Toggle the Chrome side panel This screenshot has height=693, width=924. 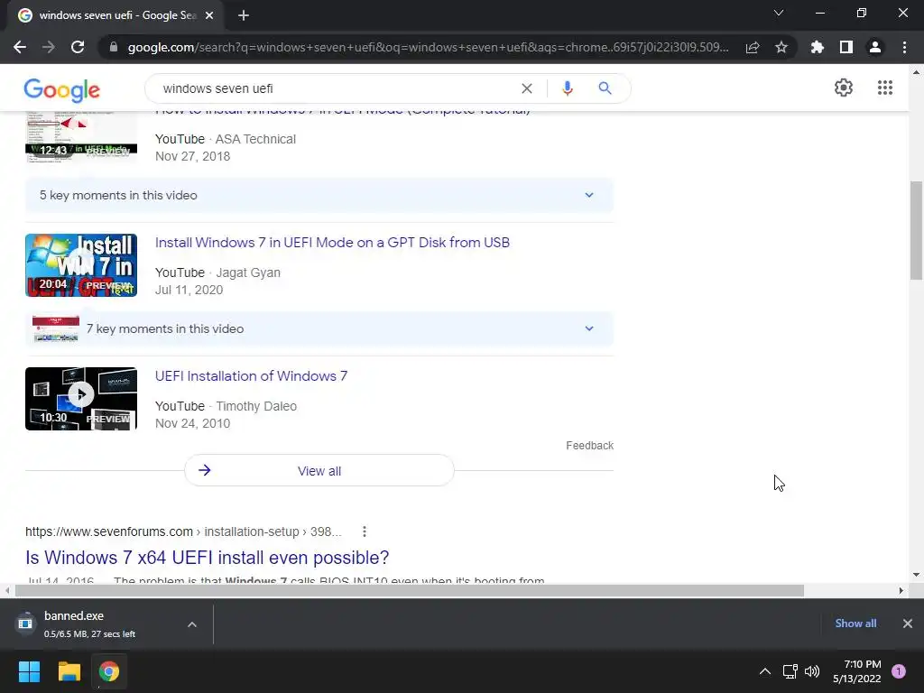846,47
